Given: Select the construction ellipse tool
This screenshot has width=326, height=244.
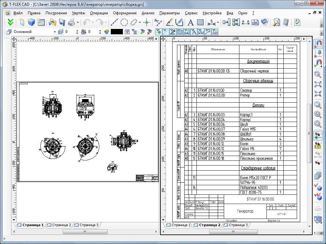Looking at the screenshot, I should 134,22.
